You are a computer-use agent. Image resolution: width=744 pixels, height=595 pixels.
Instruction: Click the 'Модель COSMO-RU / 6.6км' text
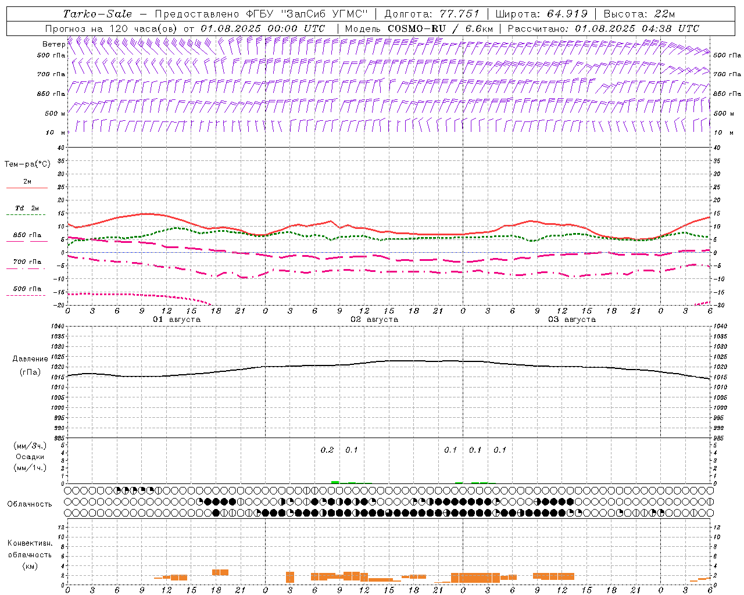pyautogui.click(x=419, y=28)
